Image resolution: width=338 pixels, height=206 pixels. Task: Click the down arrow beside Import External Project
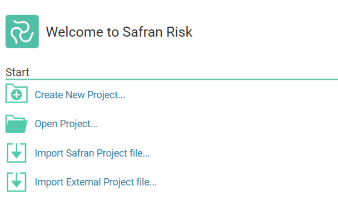point(17,180)
